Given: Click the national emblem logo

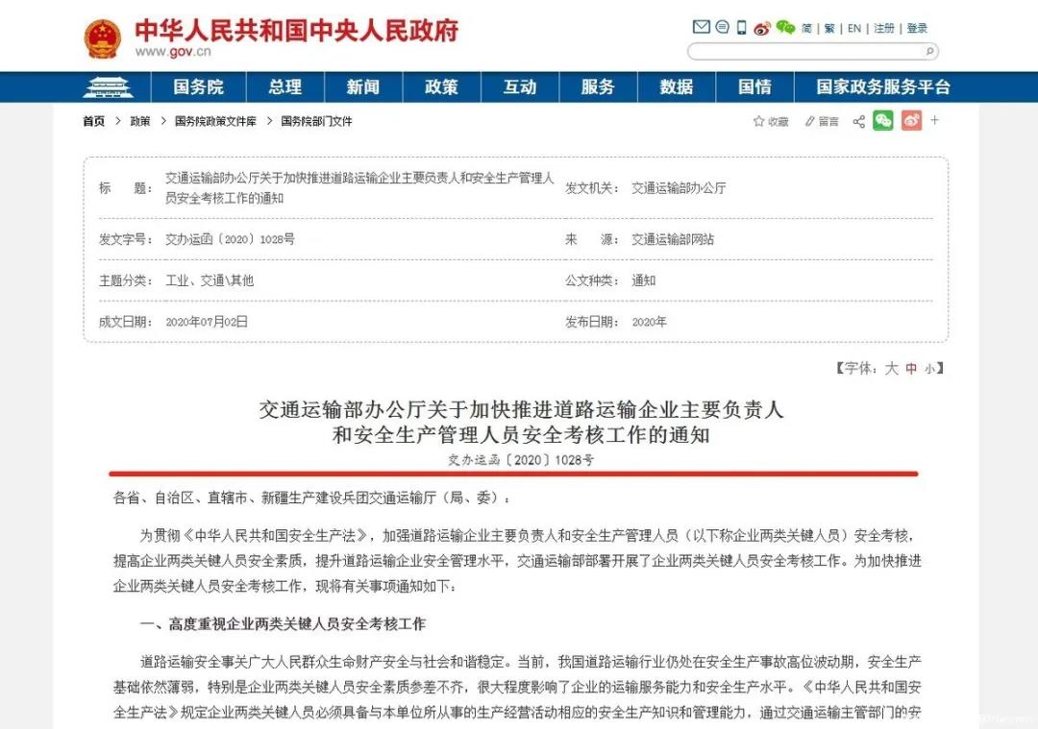Looking at the screenshot, I should click(x=103, y=38).
